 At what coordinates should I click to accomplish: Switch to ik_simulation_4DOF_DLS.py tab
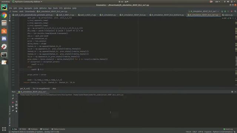(133, 15)
